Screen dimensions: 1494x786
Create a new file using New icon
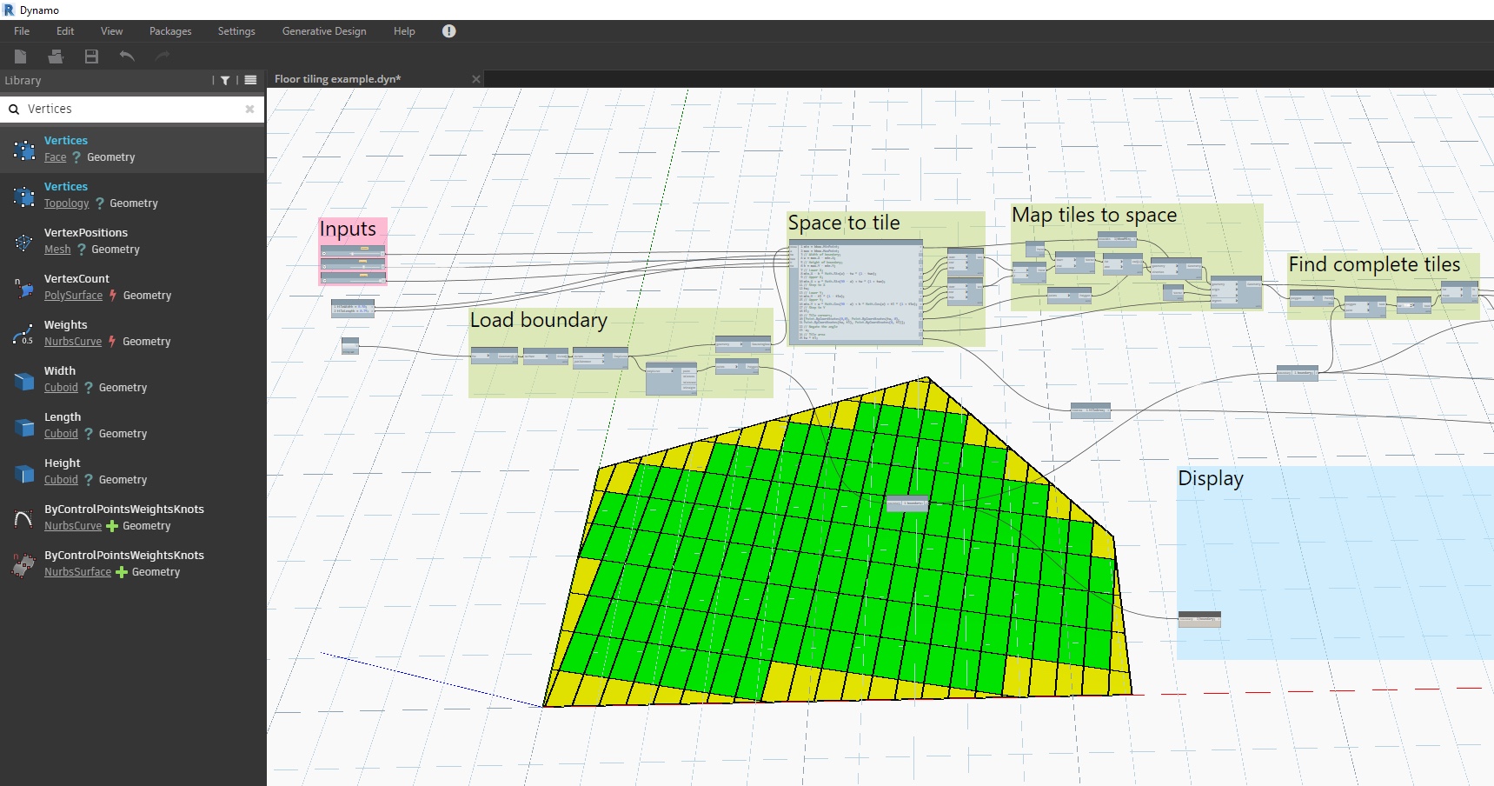click(19, 56)
